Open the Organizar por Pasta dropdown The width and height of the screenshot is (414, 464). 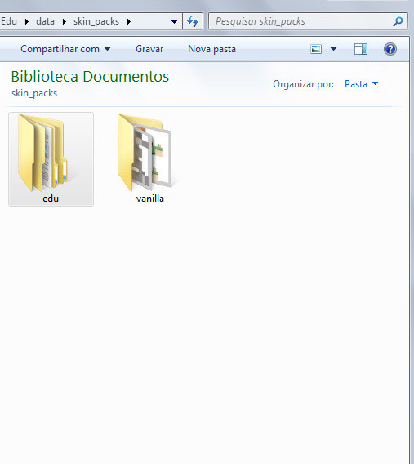tap(362, 84)
